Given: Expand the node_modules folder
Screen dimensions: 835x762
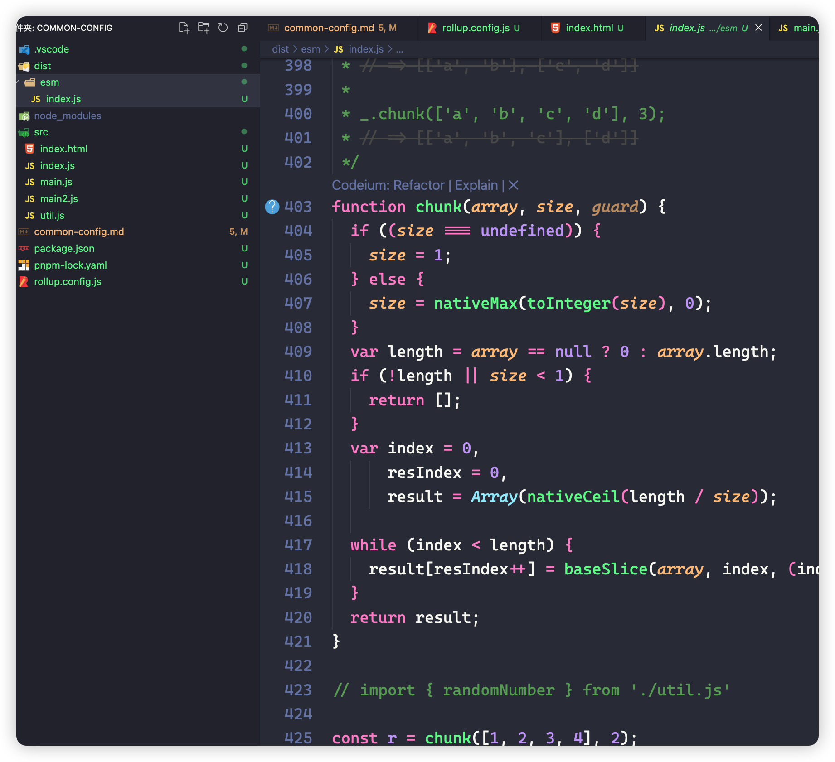Looking at the screenshot, I should pyautogui.click(x=138, y=116).
